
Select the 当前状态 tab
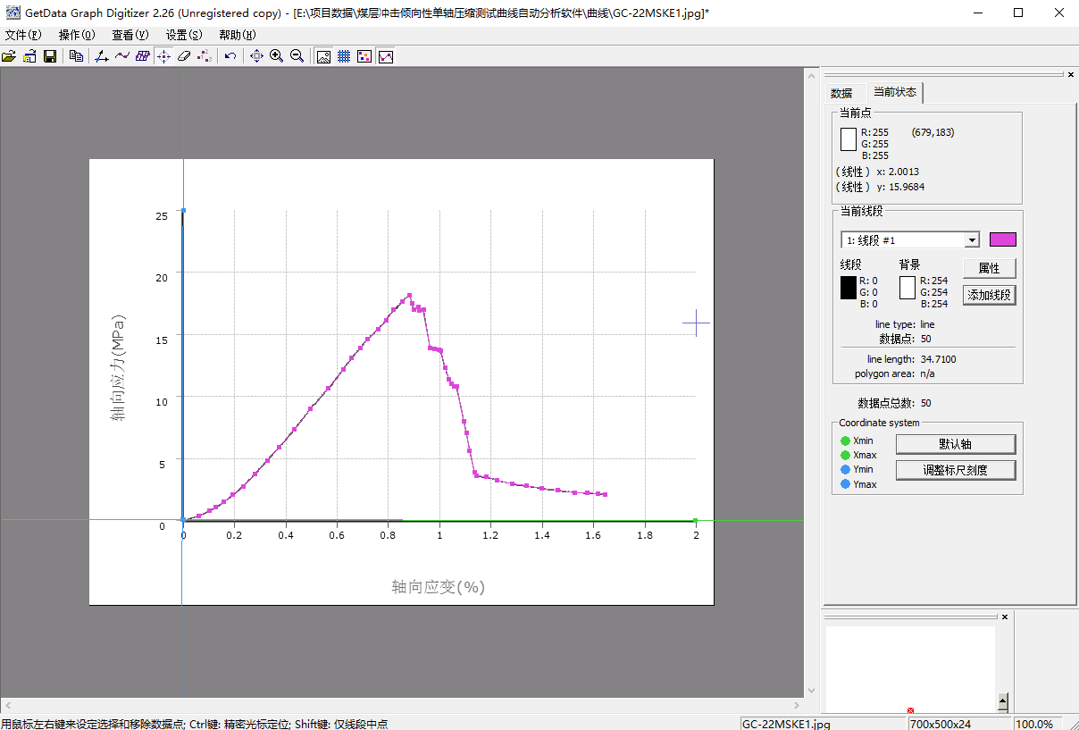895,92
